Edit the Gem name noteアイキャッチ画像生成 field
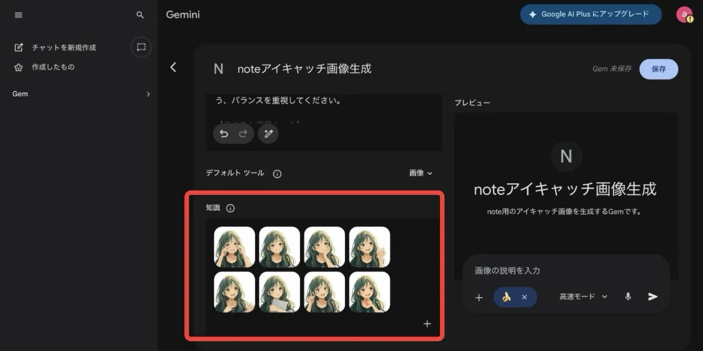Image resolution: width=703 pixels, height=351 pixels. pos(305,69)
